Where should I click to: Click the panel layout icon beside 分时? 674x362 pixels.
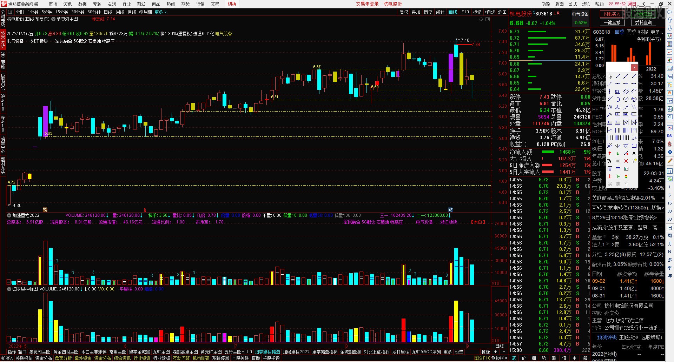[10, 12]
